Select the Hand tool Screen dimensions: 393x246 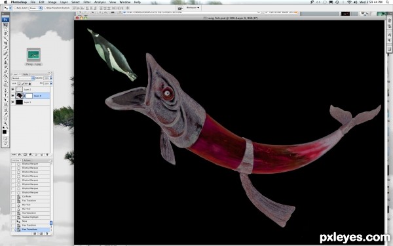tap(5, 119)
